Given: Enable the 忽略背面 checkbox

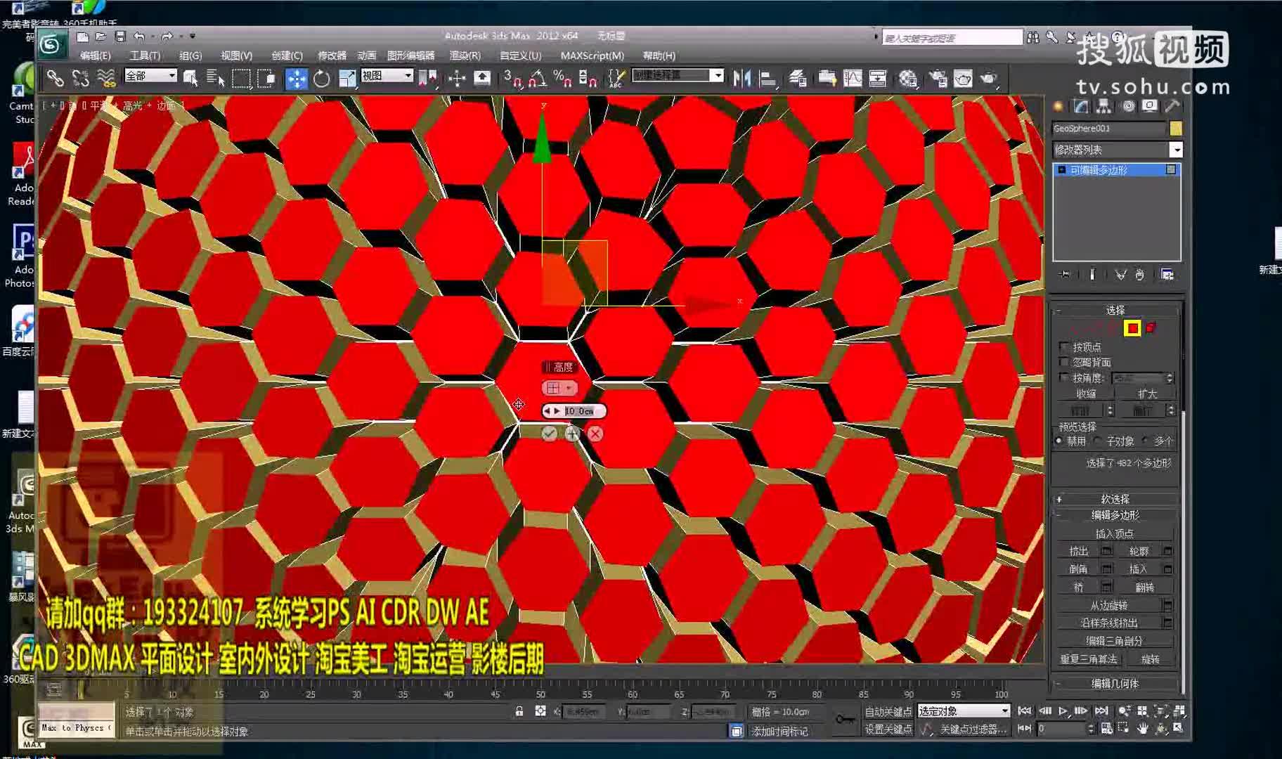Looking at the screenshot, I should point(1064,363).
